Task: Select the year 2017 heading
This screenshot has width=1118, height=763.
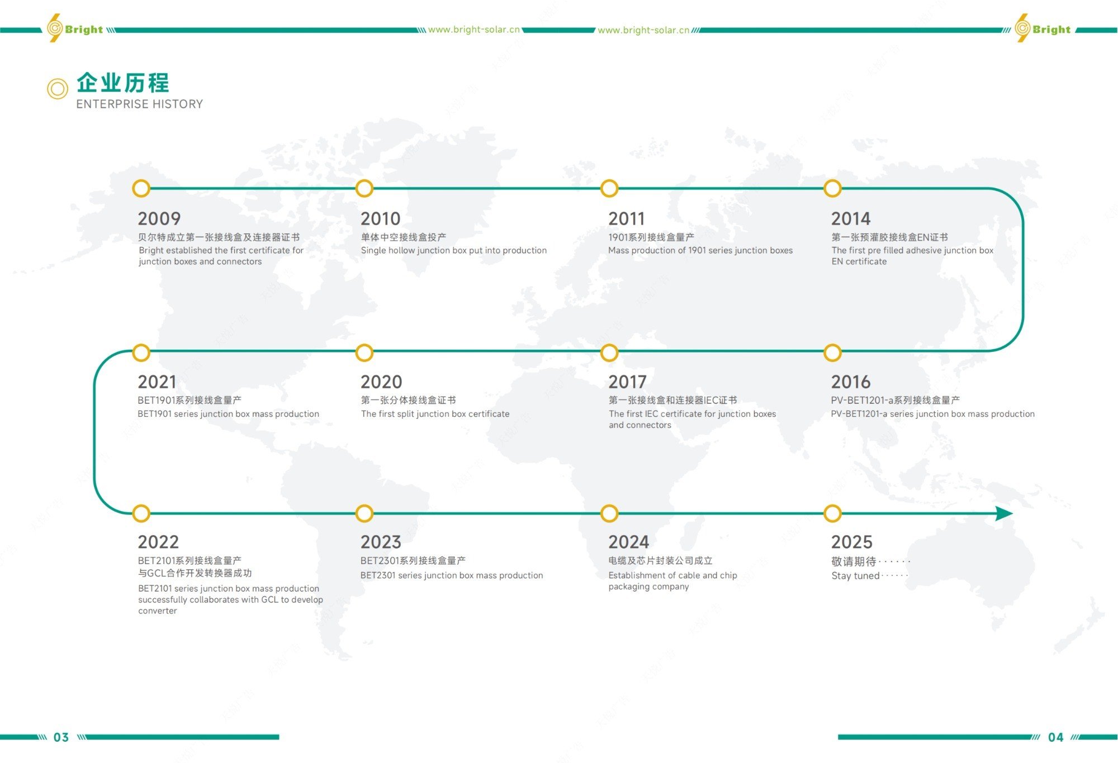Action: coord(627,382)
